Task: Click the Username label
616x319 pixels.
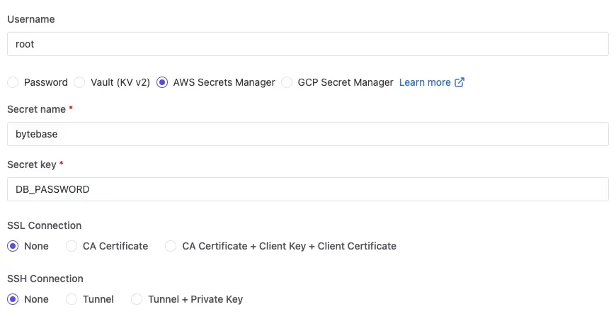Action: [x=31, y=19]
